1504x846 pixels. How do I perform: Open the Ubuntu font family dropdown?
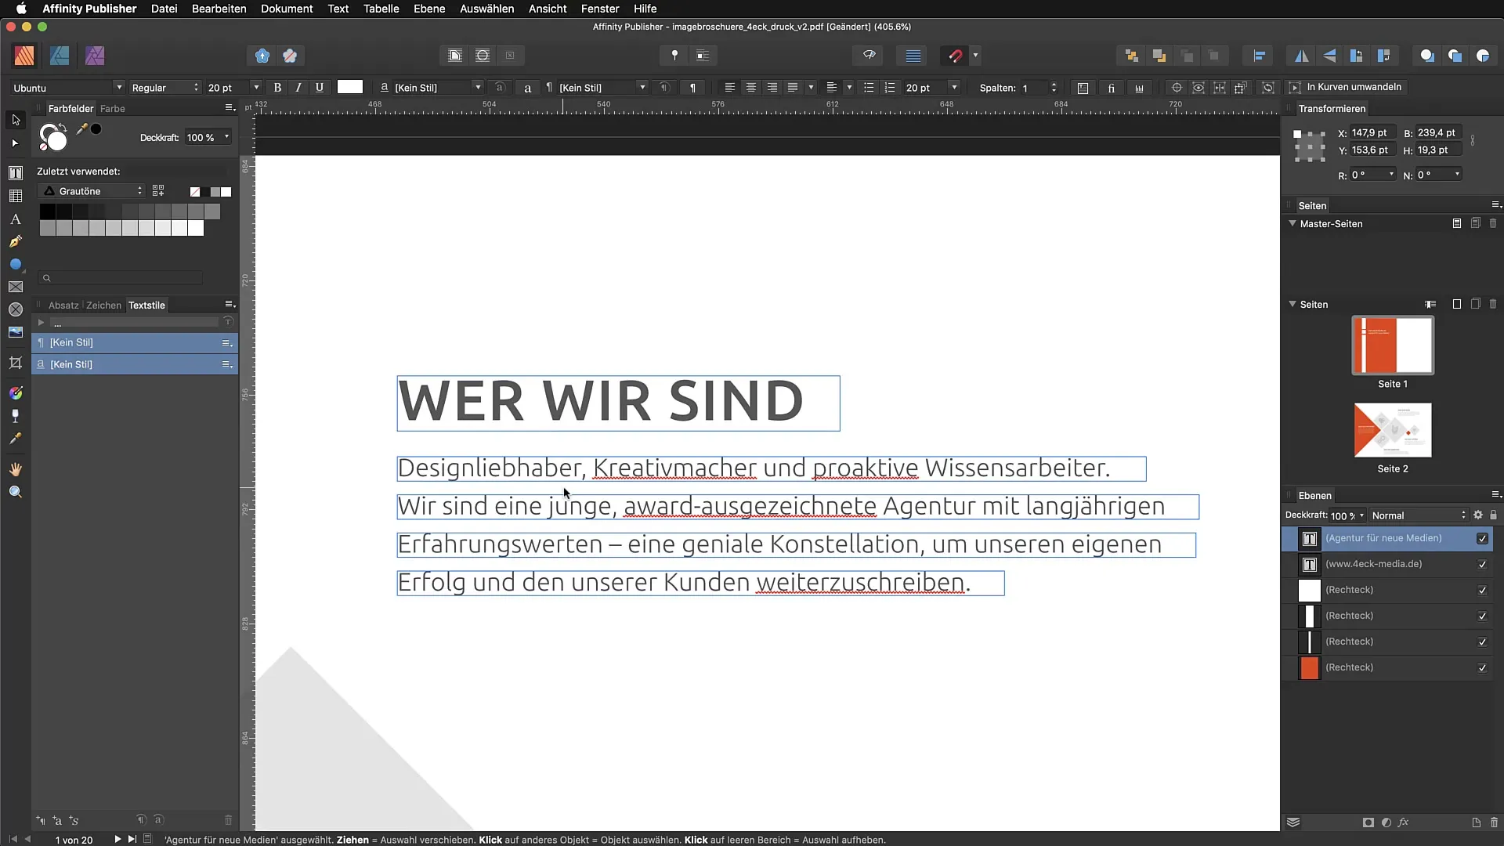pyautogui.click(x=68, y=88)
